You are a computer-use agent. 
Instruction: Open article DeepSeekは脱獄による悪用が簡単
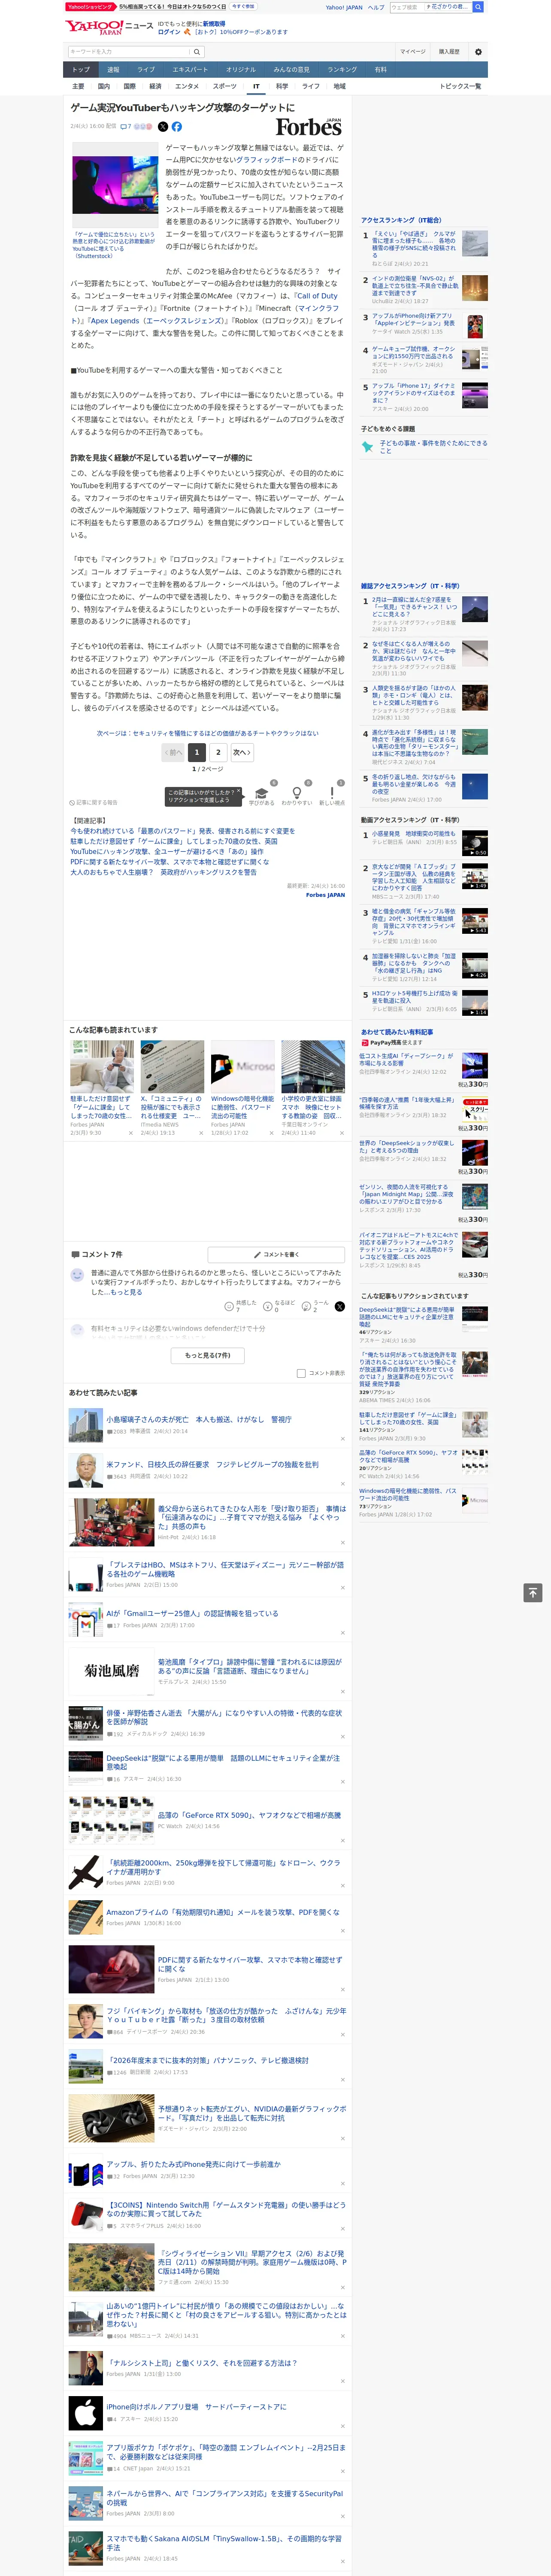[x=223, y=1761]
